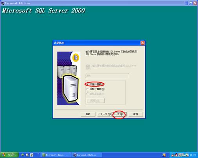The height and width of the screenshot is (158, 198).
Task: Click the computer name text field
Action: click(x=107, y=76)
